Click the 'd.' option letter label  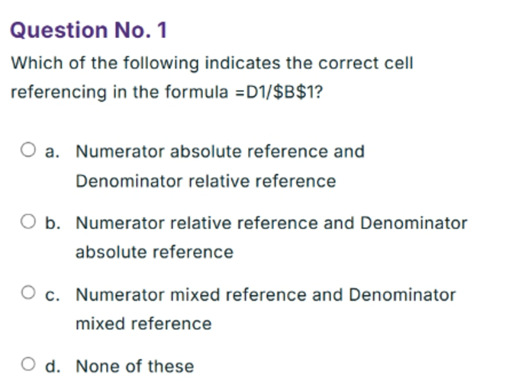53,366
